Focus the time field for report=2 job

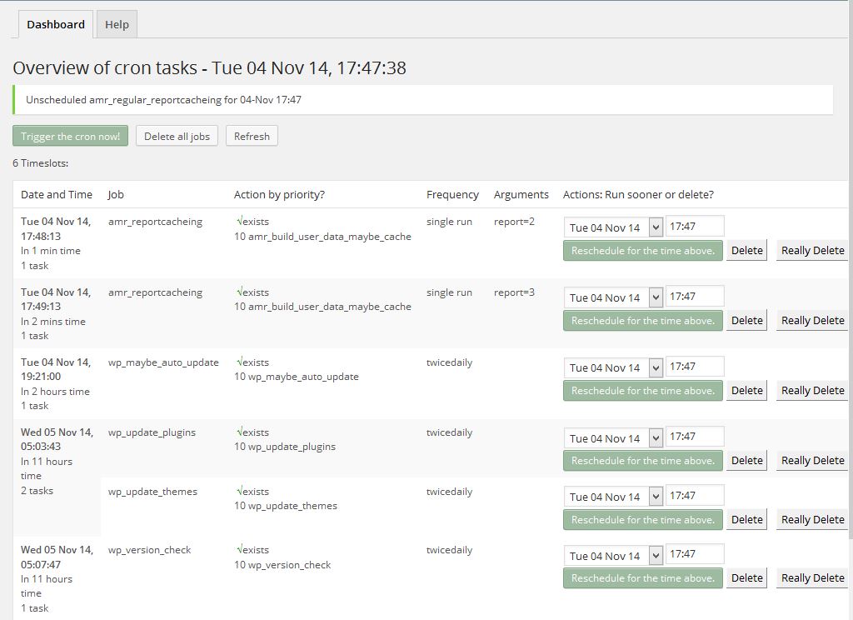pos(695,227)
